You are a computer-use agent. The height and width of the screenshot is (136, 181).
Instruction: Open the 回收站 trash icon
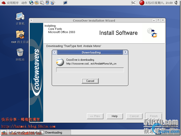point(20,55)
